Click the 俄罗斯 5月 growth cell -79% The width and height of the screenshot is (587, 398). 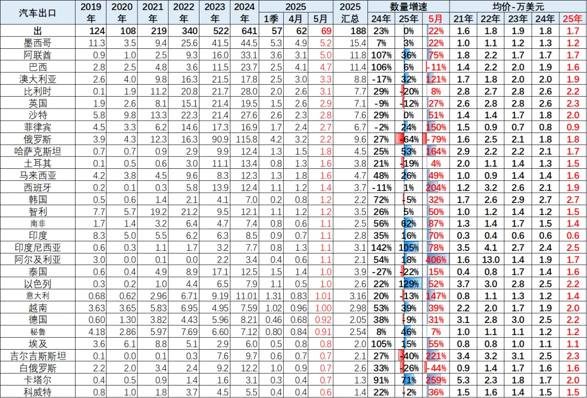point(436,139)
